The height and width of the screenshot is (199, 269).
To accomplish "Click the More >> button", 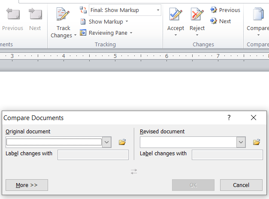I will (27, 185).
